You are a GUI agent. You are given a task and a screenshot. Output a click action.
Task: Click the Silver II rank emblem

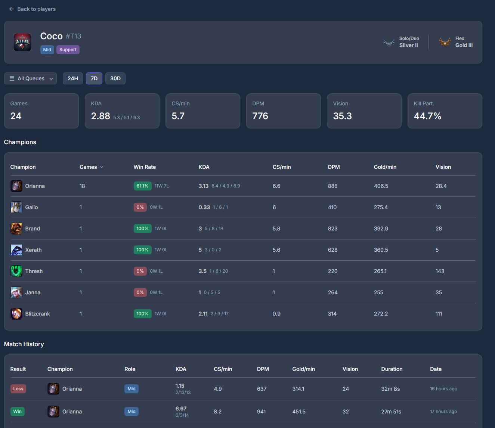(389, 42)
